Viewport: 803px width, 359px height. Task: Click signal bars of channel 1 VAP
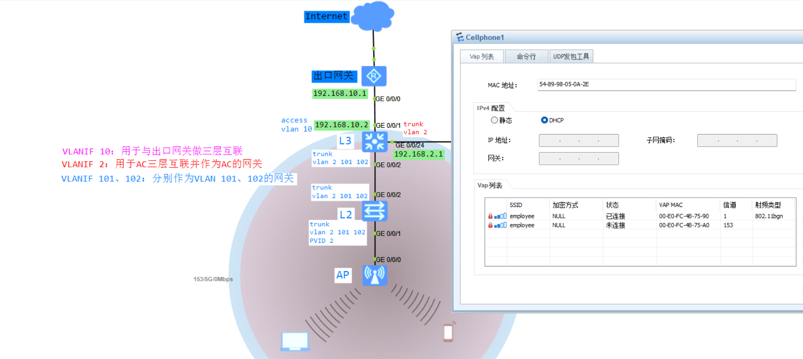pos(500,216)
